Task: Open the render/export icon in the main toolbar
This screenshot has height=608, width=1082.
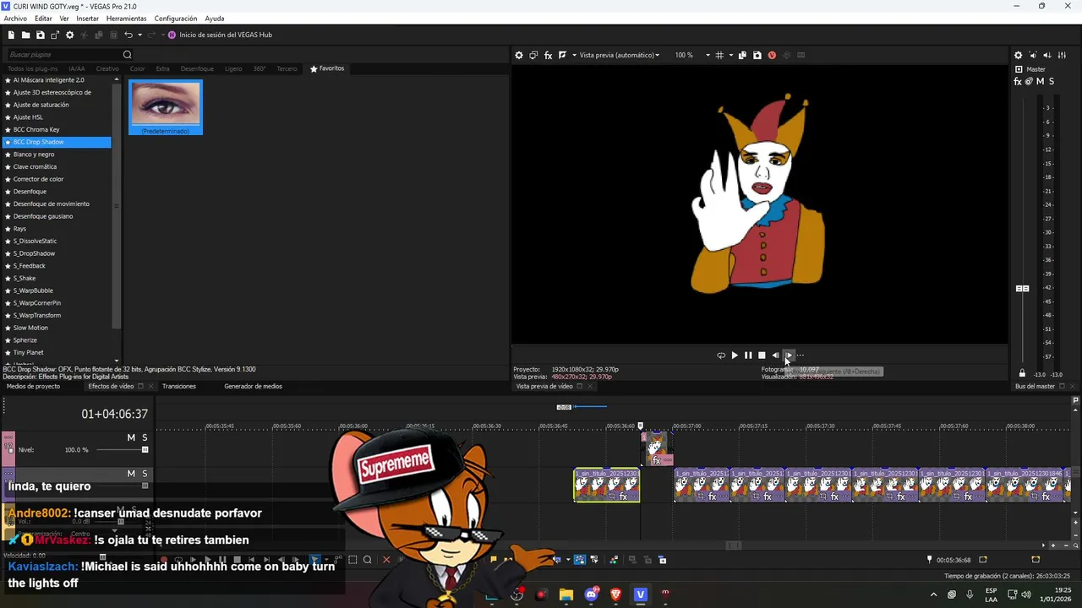Action: click(x=55, y=35)
